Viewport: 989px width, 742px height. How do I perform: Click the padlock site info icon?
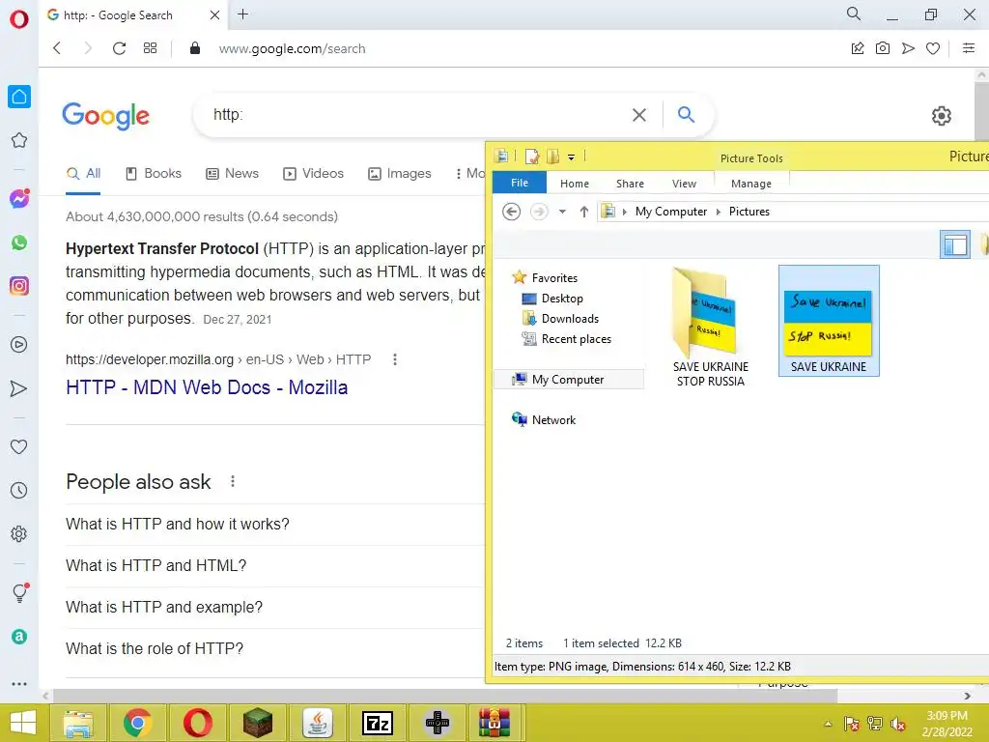(195, 48)
